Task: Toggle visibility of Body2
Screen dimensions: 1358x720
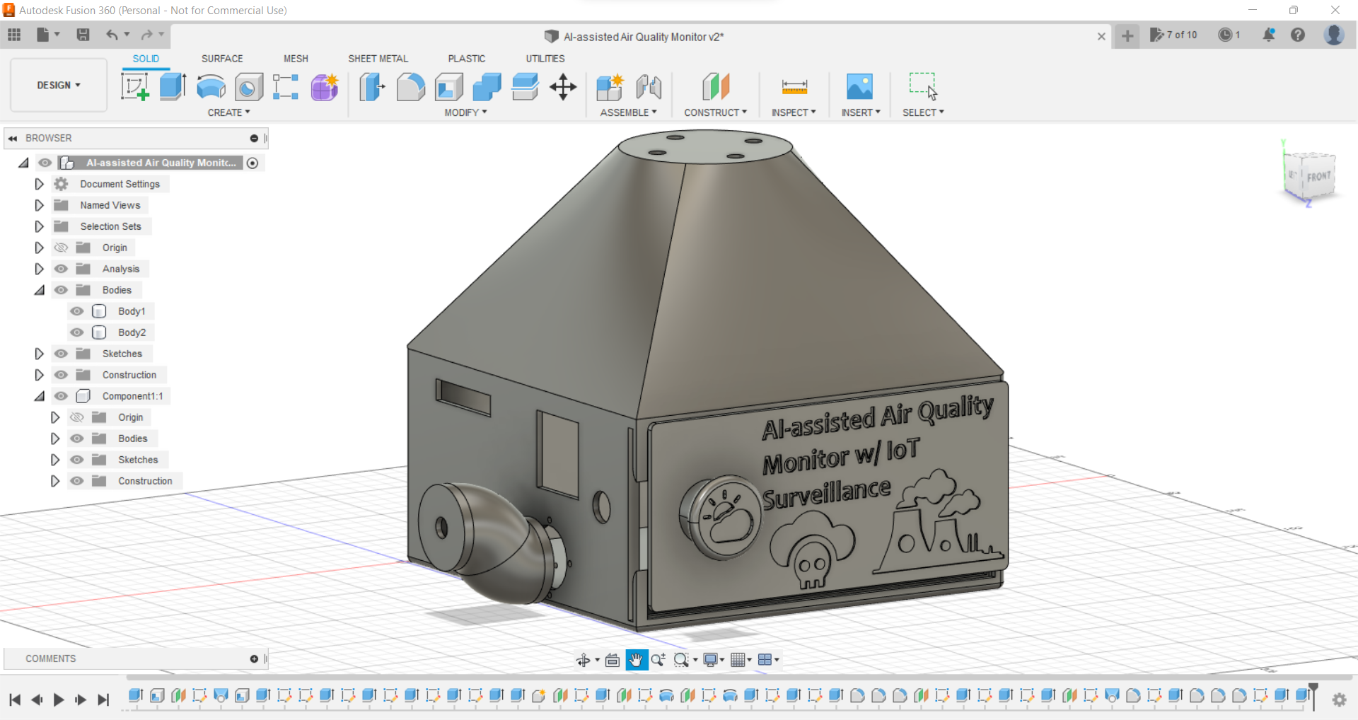Action: click(77, 332)
